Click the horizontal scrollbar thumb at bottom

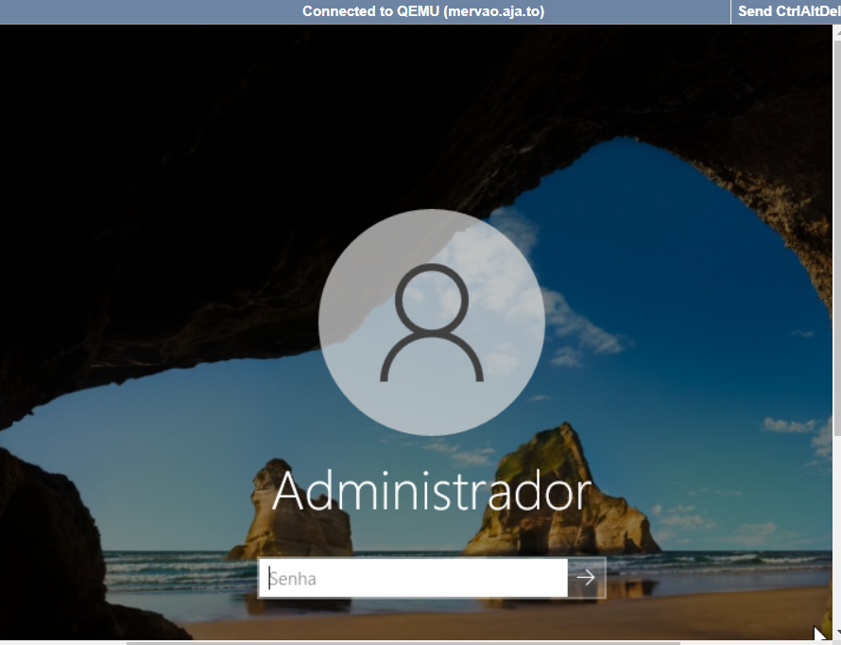coord(402,642)
